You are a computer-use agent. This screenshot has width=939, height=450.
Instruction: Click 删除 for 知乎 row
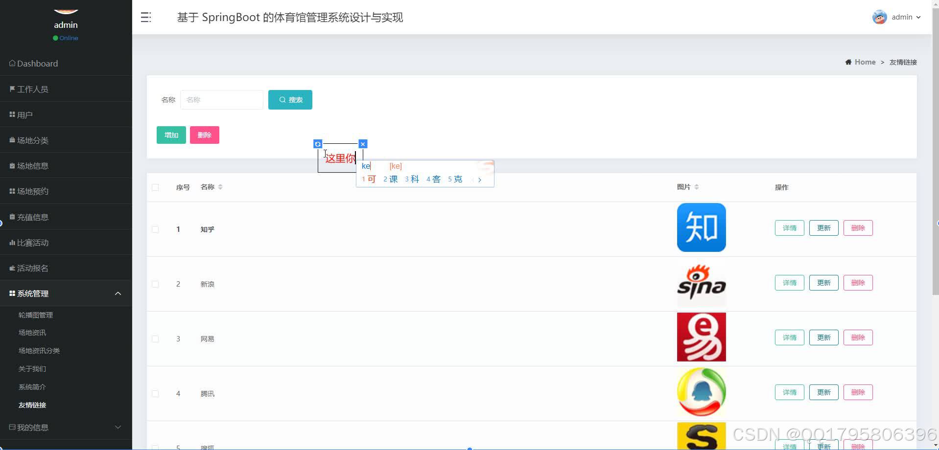pos(858,228)
